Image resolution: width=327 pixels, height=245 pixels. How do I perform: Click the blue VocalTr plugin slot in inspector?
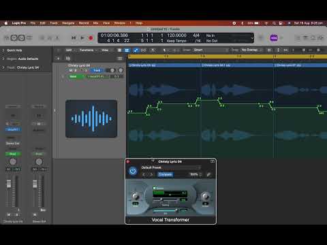(x=13, y=129)
